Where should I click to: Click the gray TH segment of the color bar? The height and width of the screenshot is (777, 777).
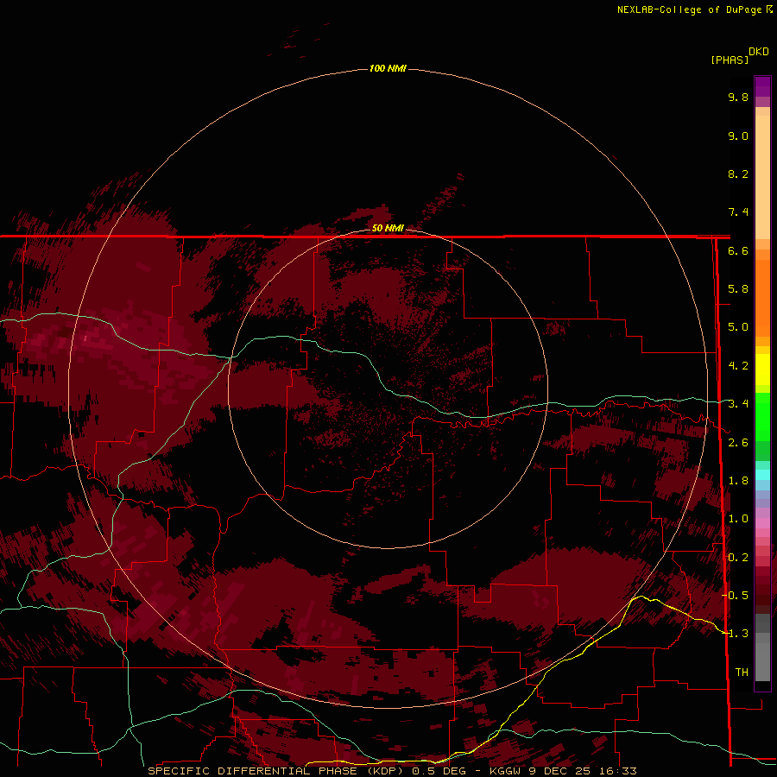762,661
